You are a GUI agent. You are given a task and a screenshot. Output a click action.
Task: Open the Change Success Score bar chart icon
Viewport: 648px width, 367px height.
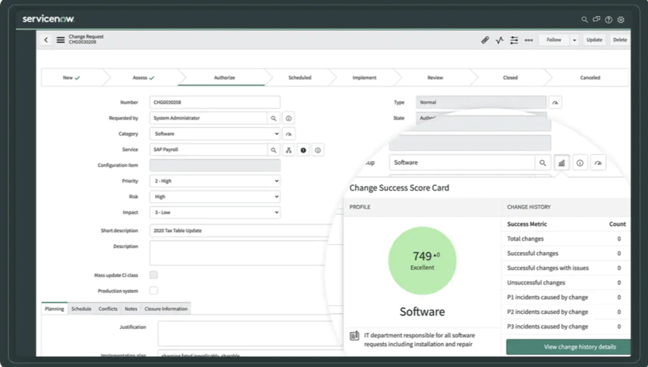(x=561, y=163)
